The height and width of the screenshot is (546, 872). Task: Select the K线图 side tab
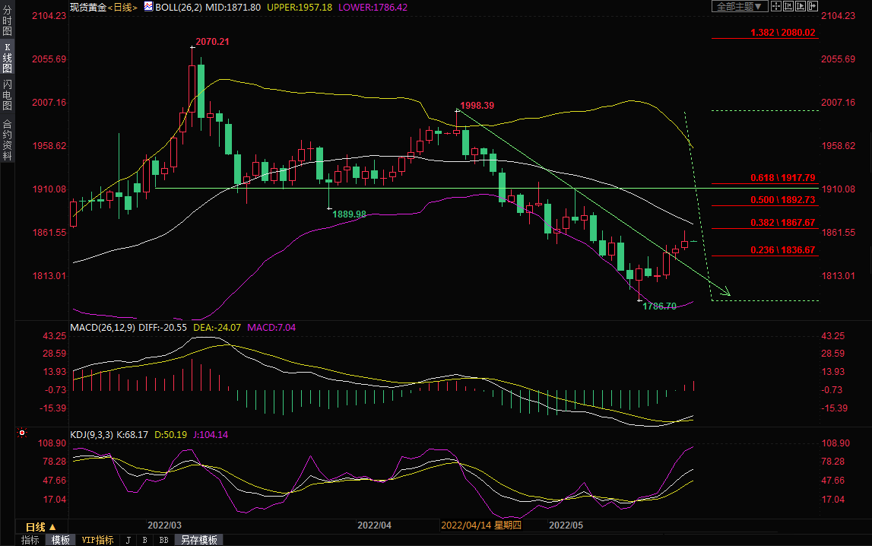[x=7, y=58]
